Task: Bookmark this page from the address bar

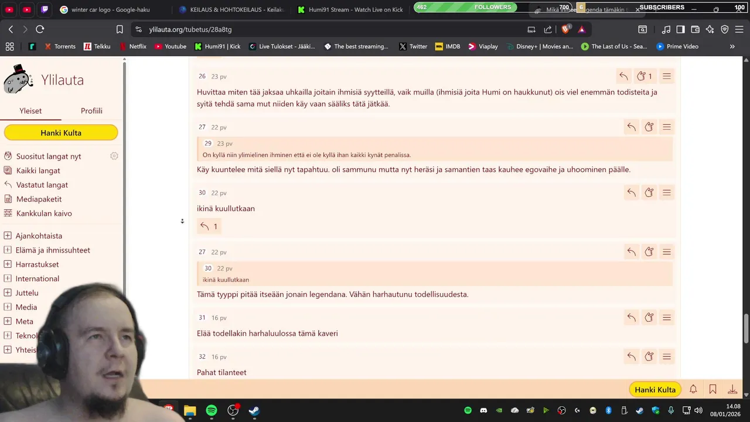Action: (x=120, y=29)
